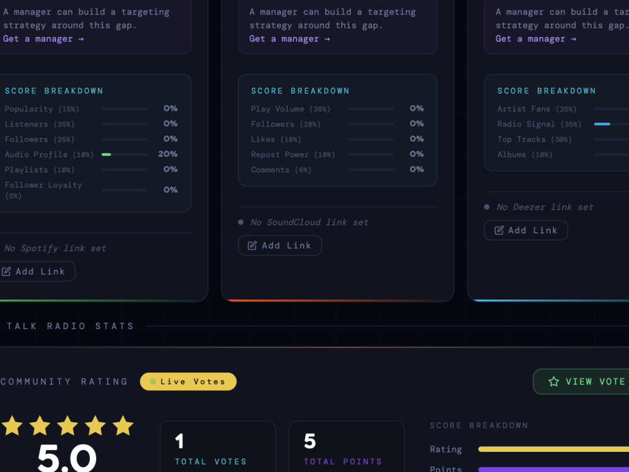Click the Total Votes stat card
This screenshot has width=629, height=472.
(x=218, y=446)
